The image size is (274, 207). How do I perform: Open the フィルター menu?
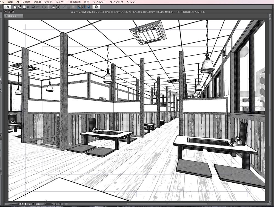99,2
